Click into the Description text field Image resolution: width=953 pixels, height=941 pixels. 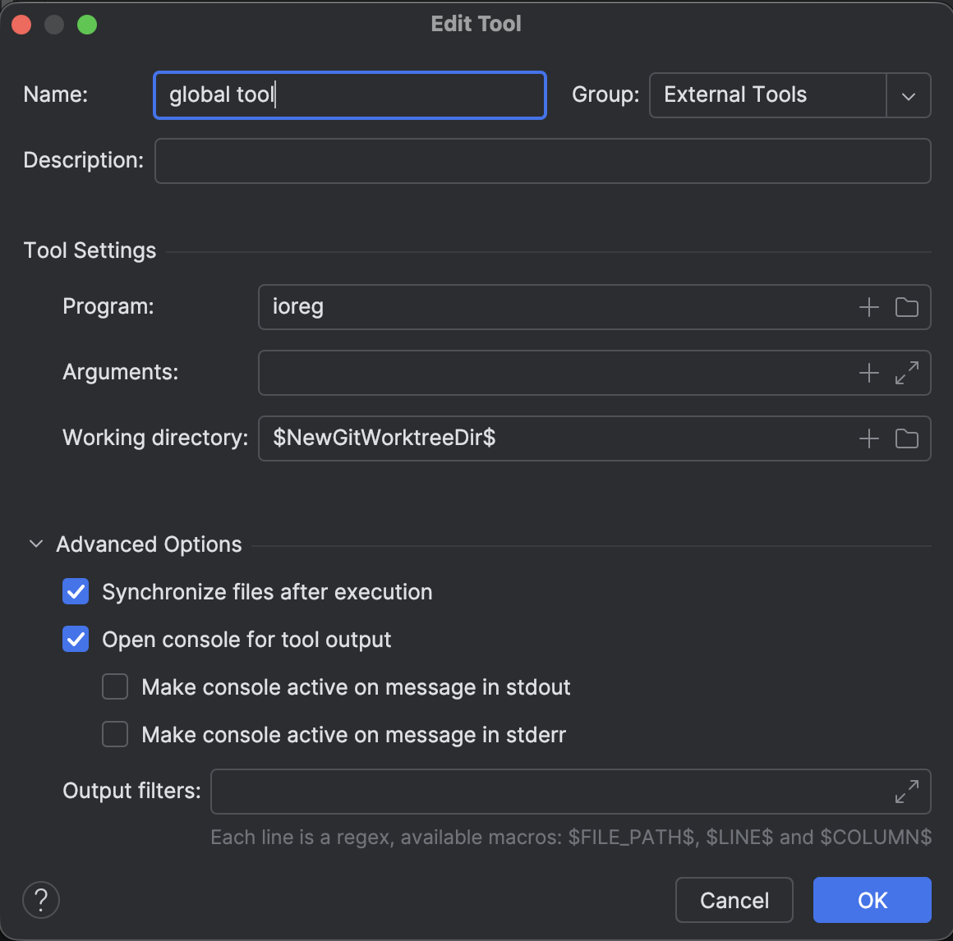coord(542,161)
